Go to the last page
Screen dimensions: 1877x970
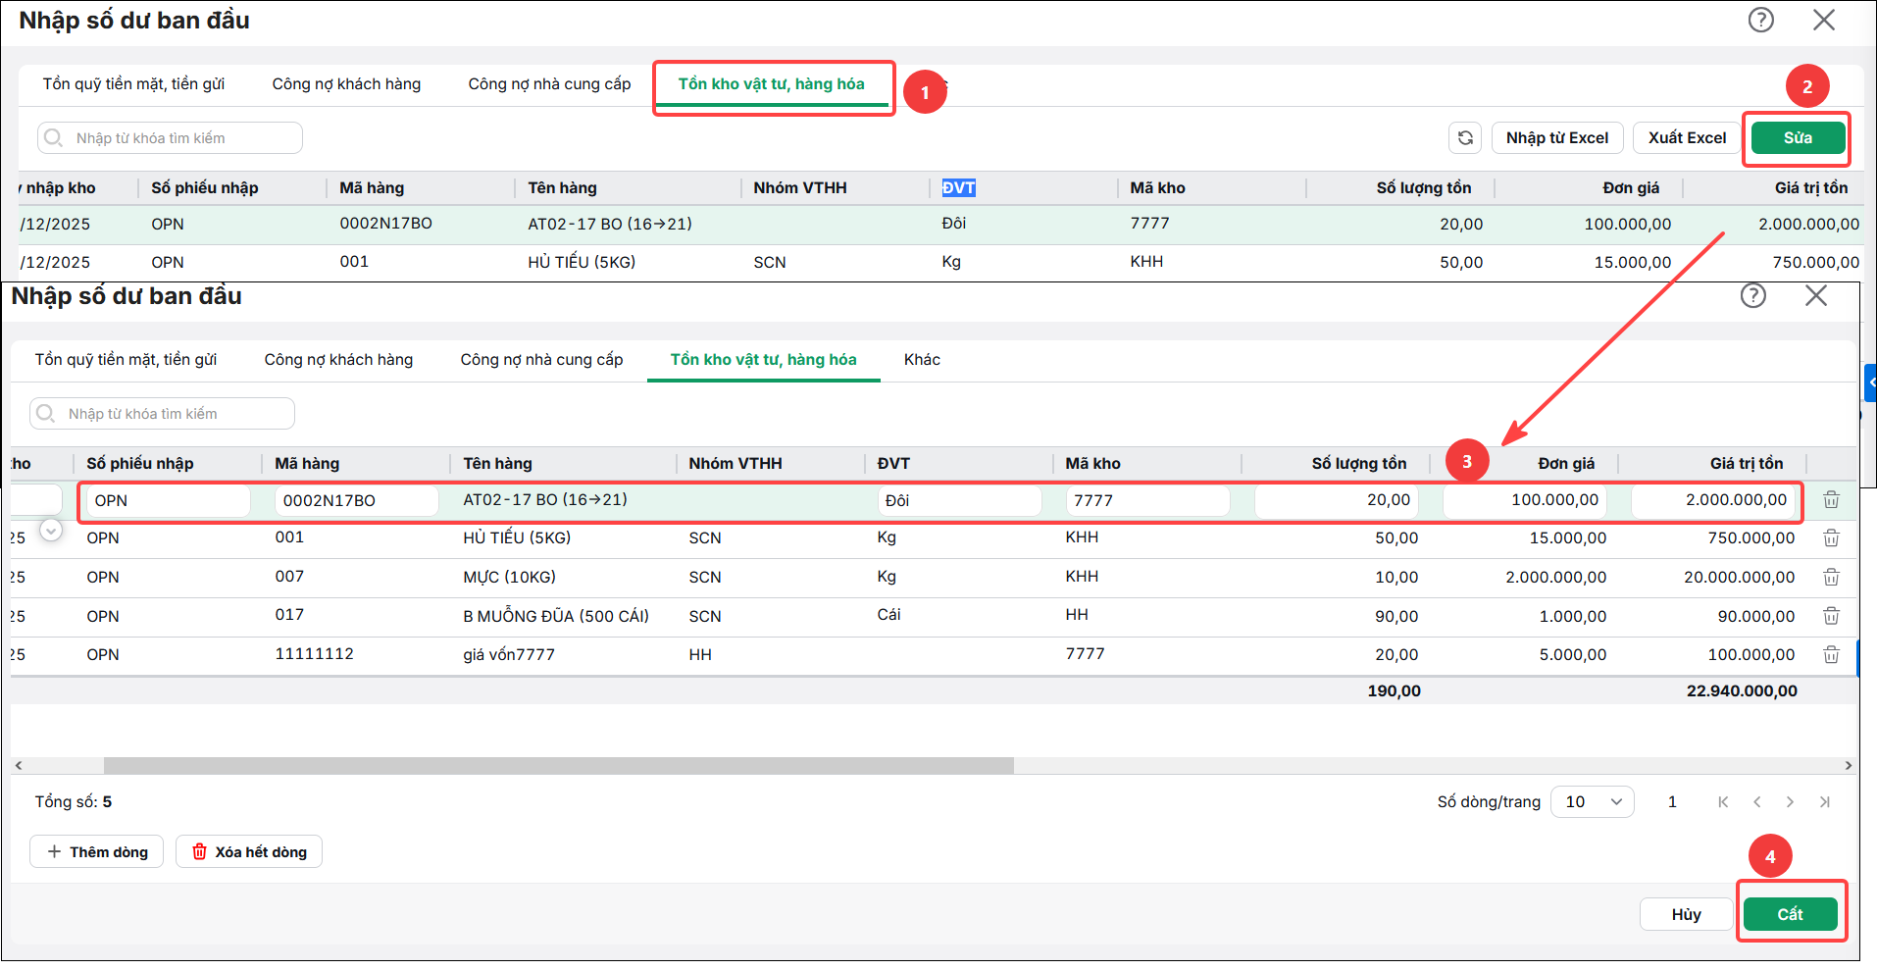(1825, 802)
